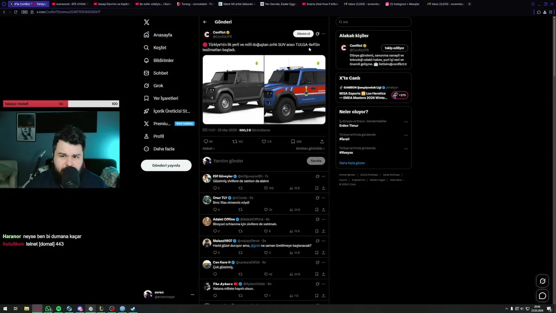Open Profil page
This screenshot has height=313, width=556.
[x=154, y=136]
